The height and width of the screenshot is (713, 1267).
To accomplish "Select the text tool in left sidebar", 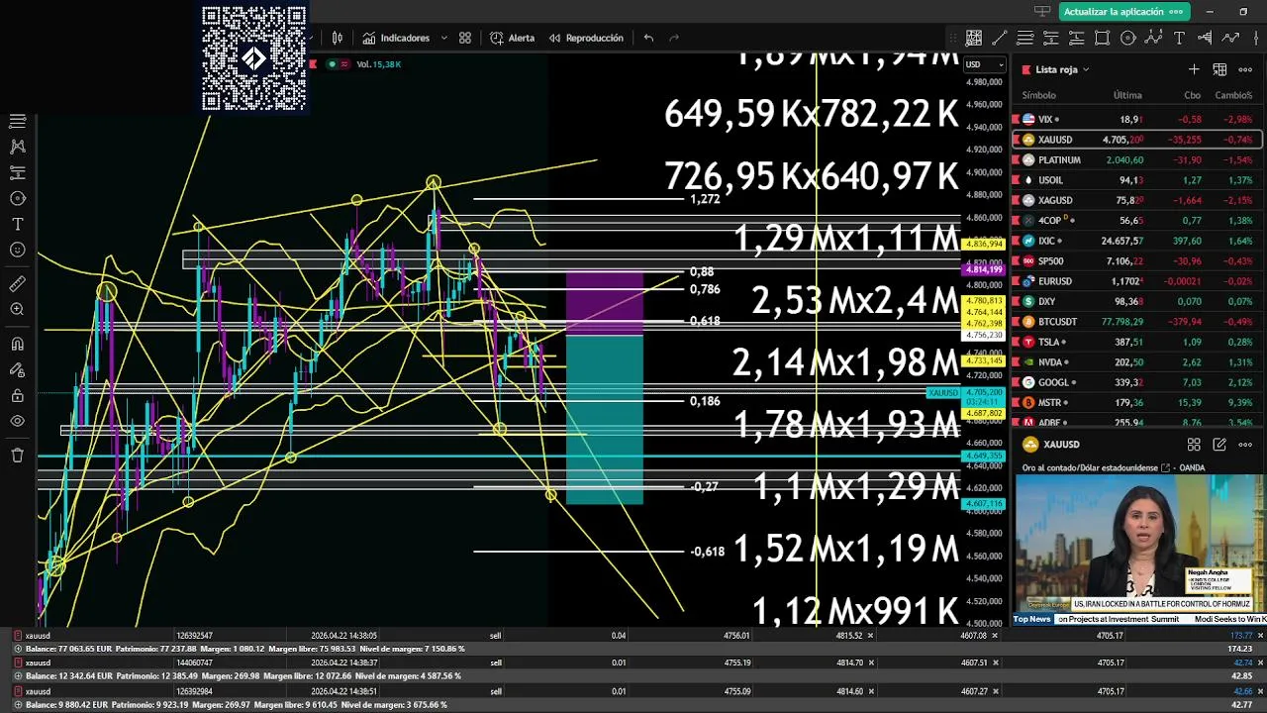I will pyautogui.click(x=17, y=224).
